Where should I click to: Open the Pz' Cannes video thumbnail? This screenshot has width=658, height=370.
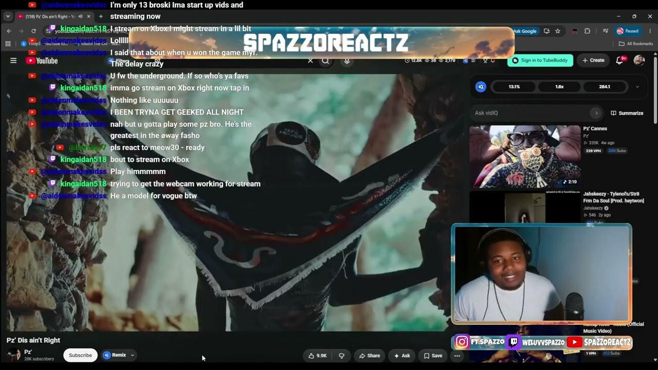(x=525, y=156)
